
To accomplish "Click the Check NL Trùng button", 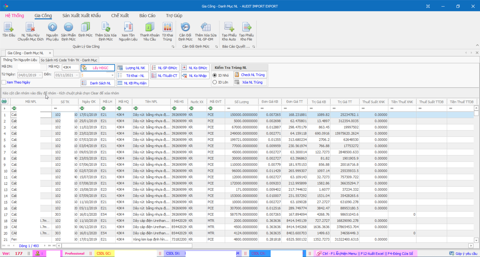I will [x=250, y=75].
